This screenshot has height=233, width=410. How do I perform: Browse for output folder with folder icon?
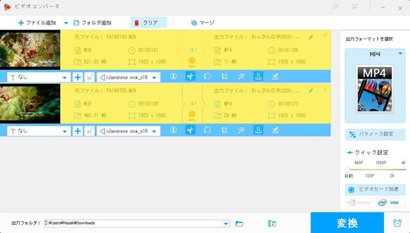239,223
